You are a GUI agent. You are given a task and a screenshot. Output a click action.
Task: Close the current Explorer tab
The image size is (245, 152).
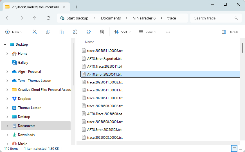coord(64,7)
